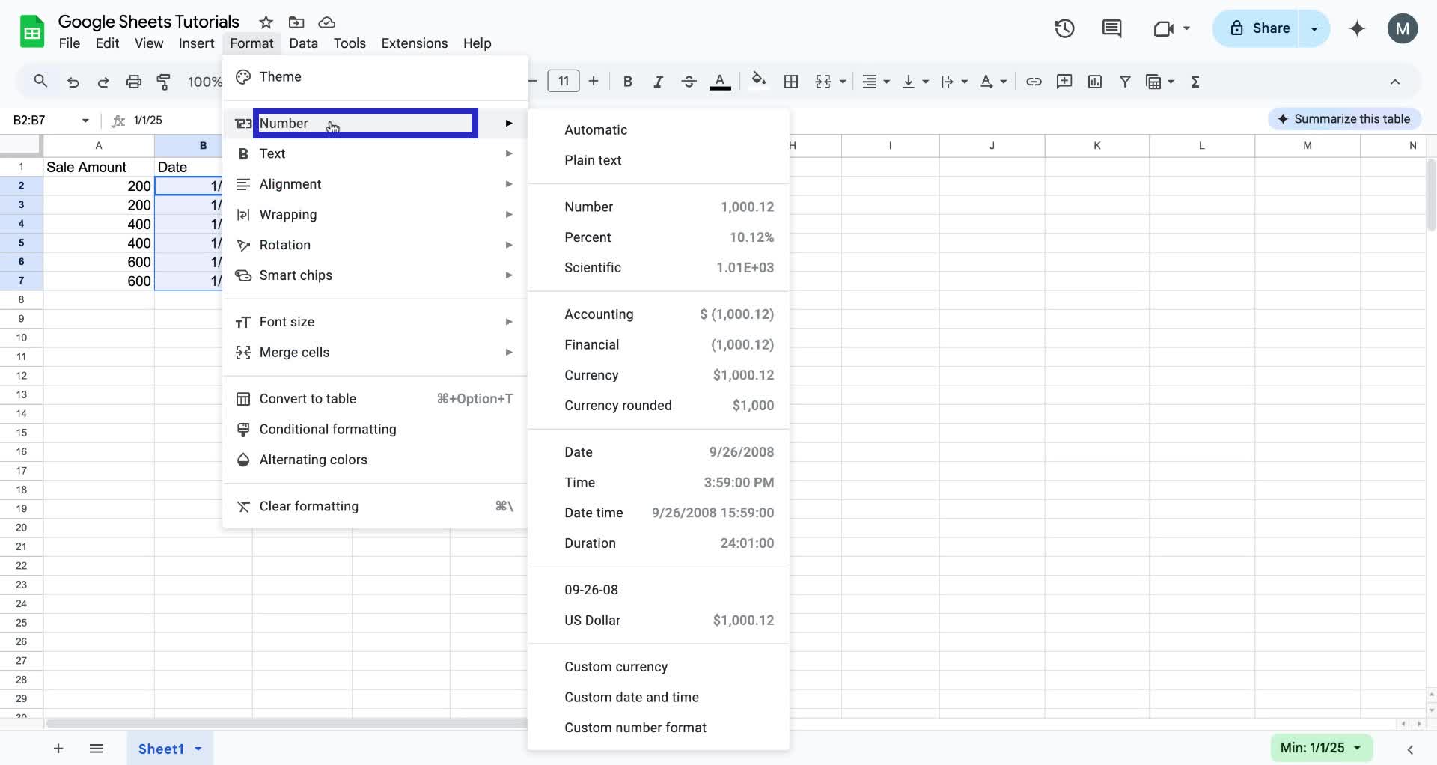Open the horizontal alignment dropdown
The height and width of the screenshot is (765, 1437).
click(885, 81)
